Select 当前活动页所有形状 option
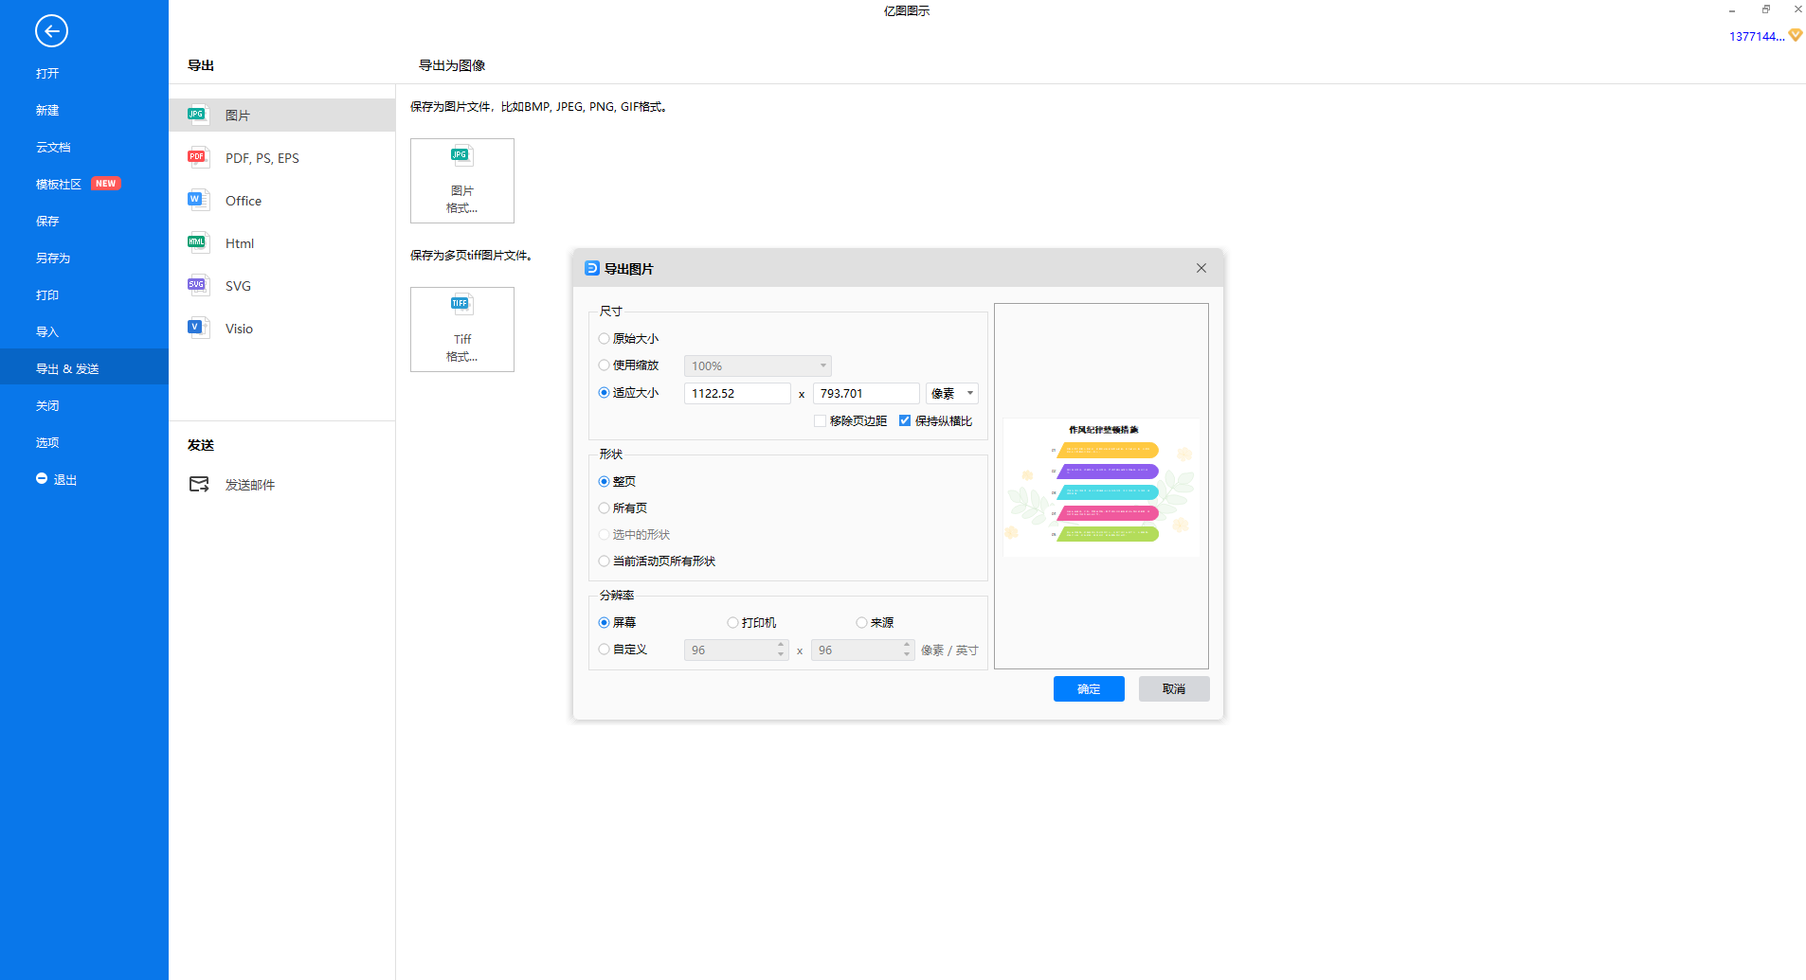Screen dimensions: 1806x980 point(604,561)
